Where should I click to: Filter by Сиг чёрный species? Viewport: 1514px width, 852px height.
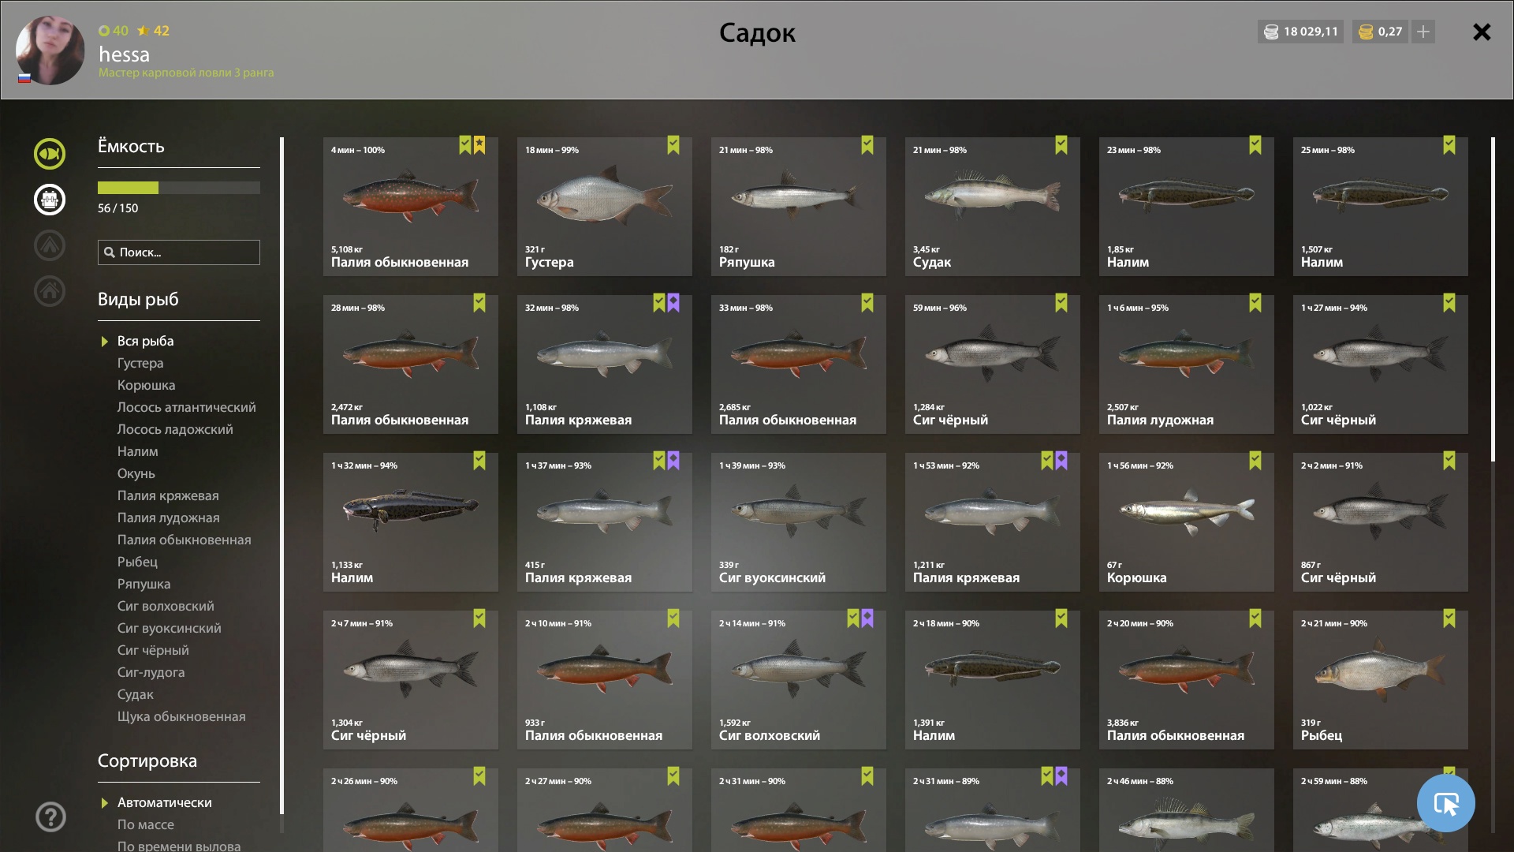pos(153,650)
